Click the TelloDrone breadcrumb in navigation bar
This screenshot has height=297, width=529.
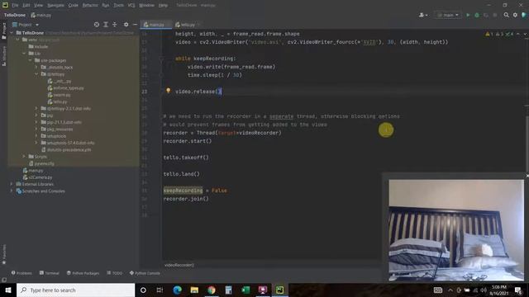[x=15, y=15]
